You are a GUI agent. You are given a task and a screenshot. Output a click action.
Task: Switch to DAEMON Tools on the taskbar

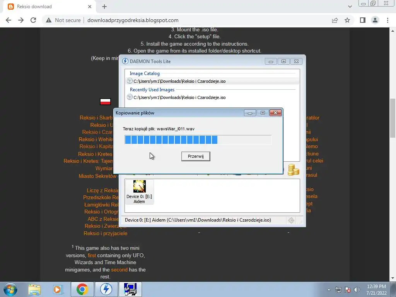(106, 289)
